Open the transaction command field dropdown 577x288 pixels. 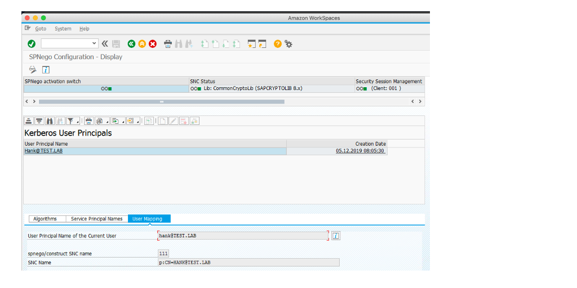click(94, 44)
